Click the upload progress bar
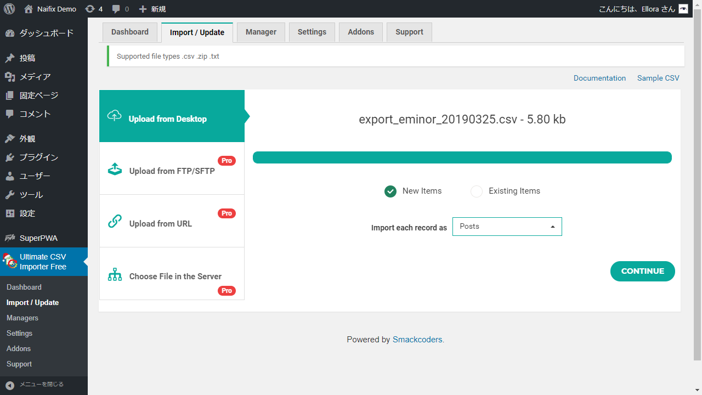The height and width of the screenshot is (395, 702). point(462,157)
